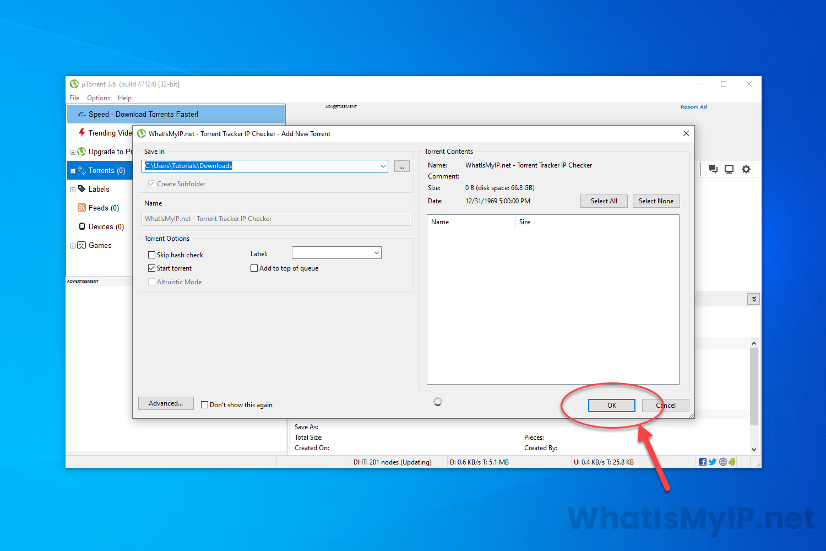Click the Size column header in Torrent Contents
826x551 pixels.
click(536, 222)
